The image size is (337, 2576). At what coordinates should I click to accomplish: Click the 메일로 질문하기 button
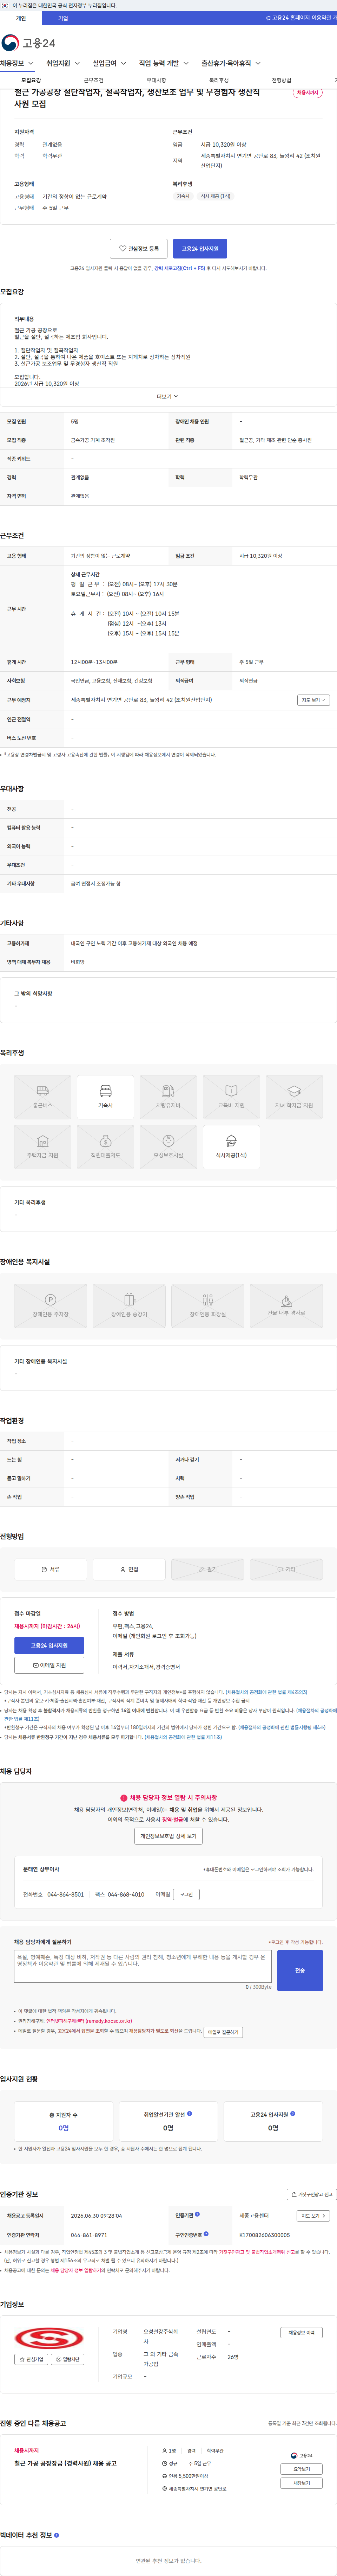[223, 2032]
